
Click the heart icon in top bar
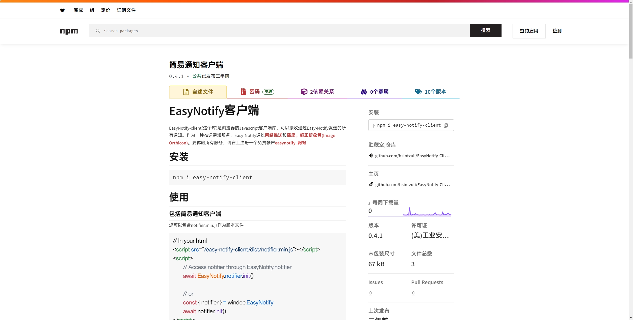pos(62,10)
